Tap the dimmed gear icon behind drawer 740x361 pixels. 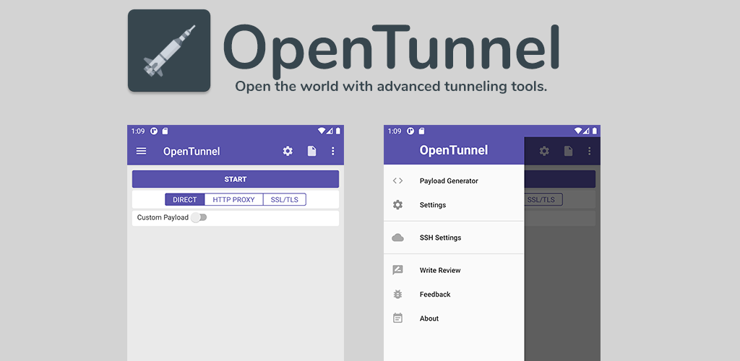pos(545,151)
